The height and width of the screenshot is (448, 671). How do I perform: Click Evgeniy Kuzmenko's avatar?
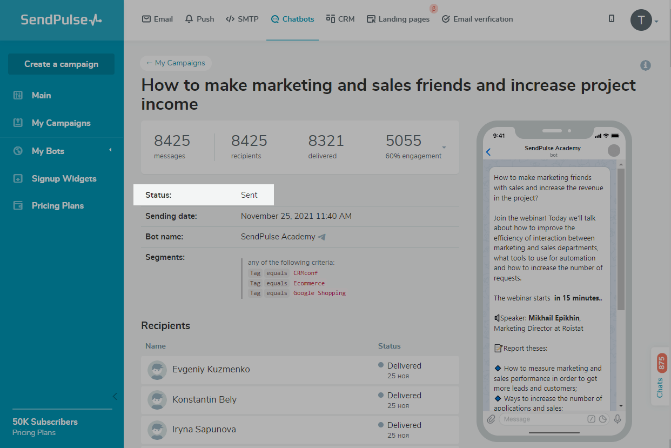point(157,370)
